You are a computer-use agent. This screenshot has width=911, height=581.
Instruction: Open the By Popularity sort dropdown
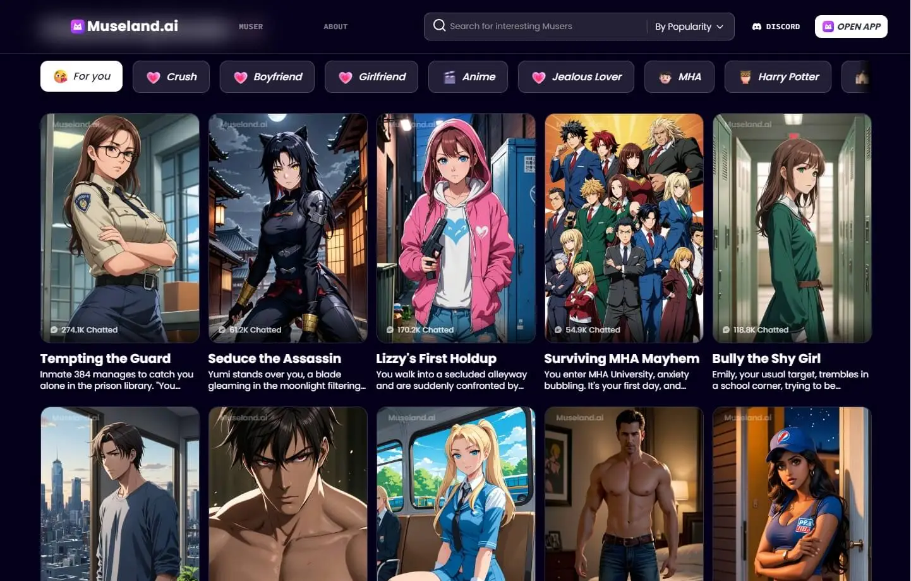[x=689, y=27]
